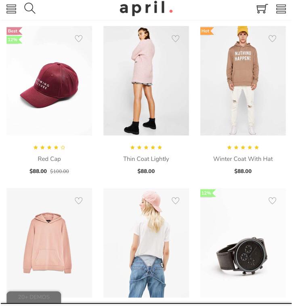Select the red cap product image

(x=49, y=80)
